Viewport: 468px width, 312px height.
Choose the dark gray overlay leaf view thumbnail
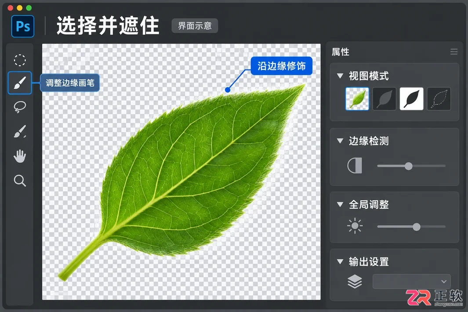tap(385, 99)
